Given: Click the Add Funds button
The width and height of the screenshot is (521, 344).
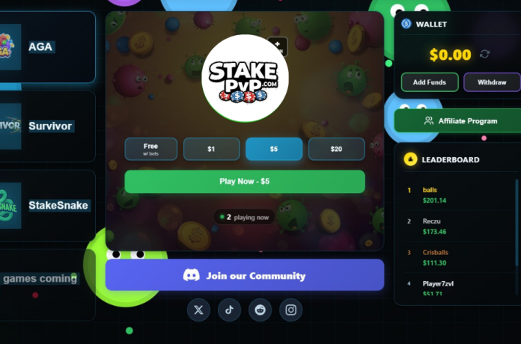Looking at the screenshot, I should [430, 82].
